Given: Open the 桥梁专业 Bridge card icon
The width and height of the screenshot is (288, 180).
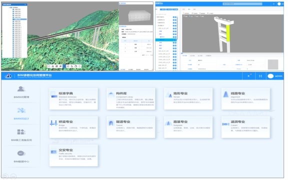Looking at the screenshot, I should tap(53, 123).
